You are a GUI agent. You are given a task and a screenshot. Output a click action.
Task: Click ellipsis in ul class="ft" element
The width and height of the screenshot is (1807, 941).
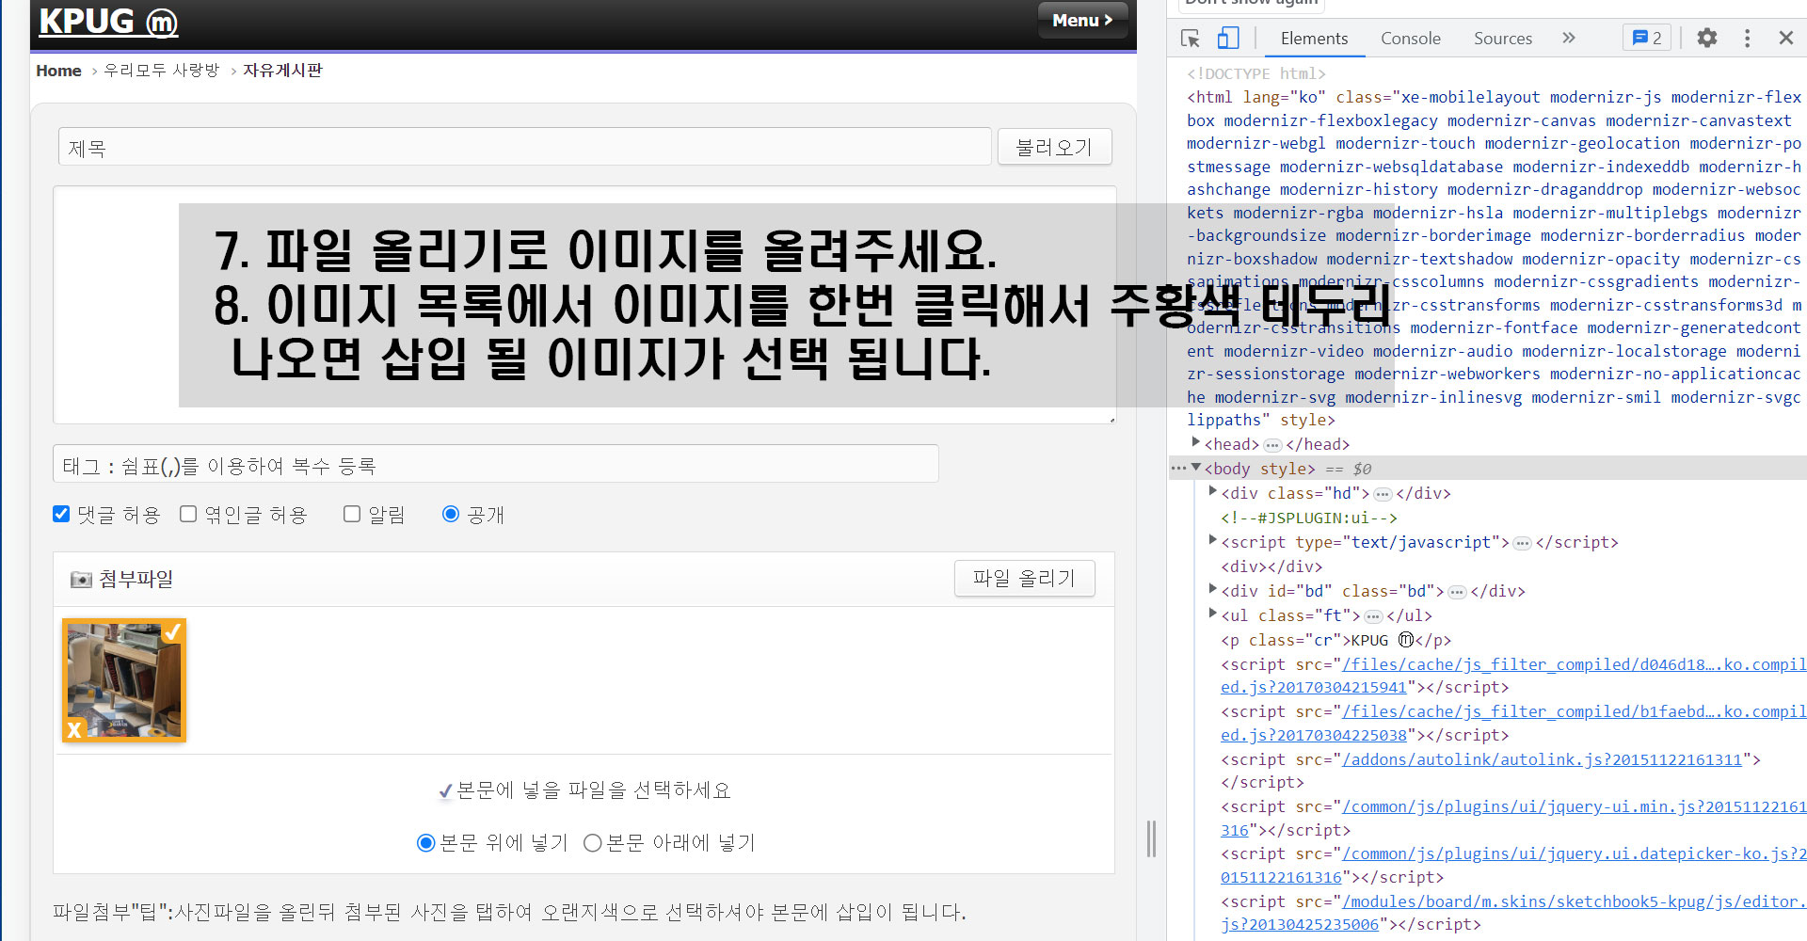[x=1373, y=616]
